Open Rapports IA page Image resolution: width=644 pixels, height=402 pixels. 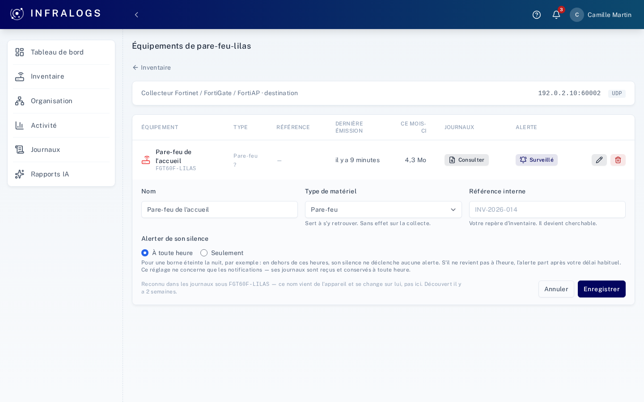click(x=61, y=174)
